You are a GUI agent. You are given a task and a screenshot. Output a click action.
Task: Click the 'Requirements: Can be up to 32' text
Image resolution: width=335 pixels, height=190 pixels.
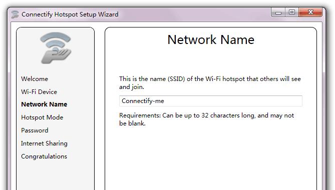point(164,115)
